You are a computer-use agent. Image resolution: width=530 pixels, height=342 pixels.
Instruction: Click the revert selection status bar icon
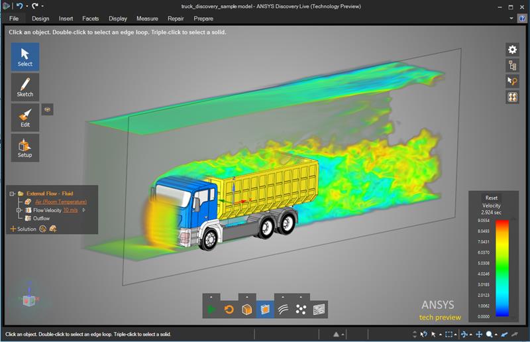click(423, 334)
